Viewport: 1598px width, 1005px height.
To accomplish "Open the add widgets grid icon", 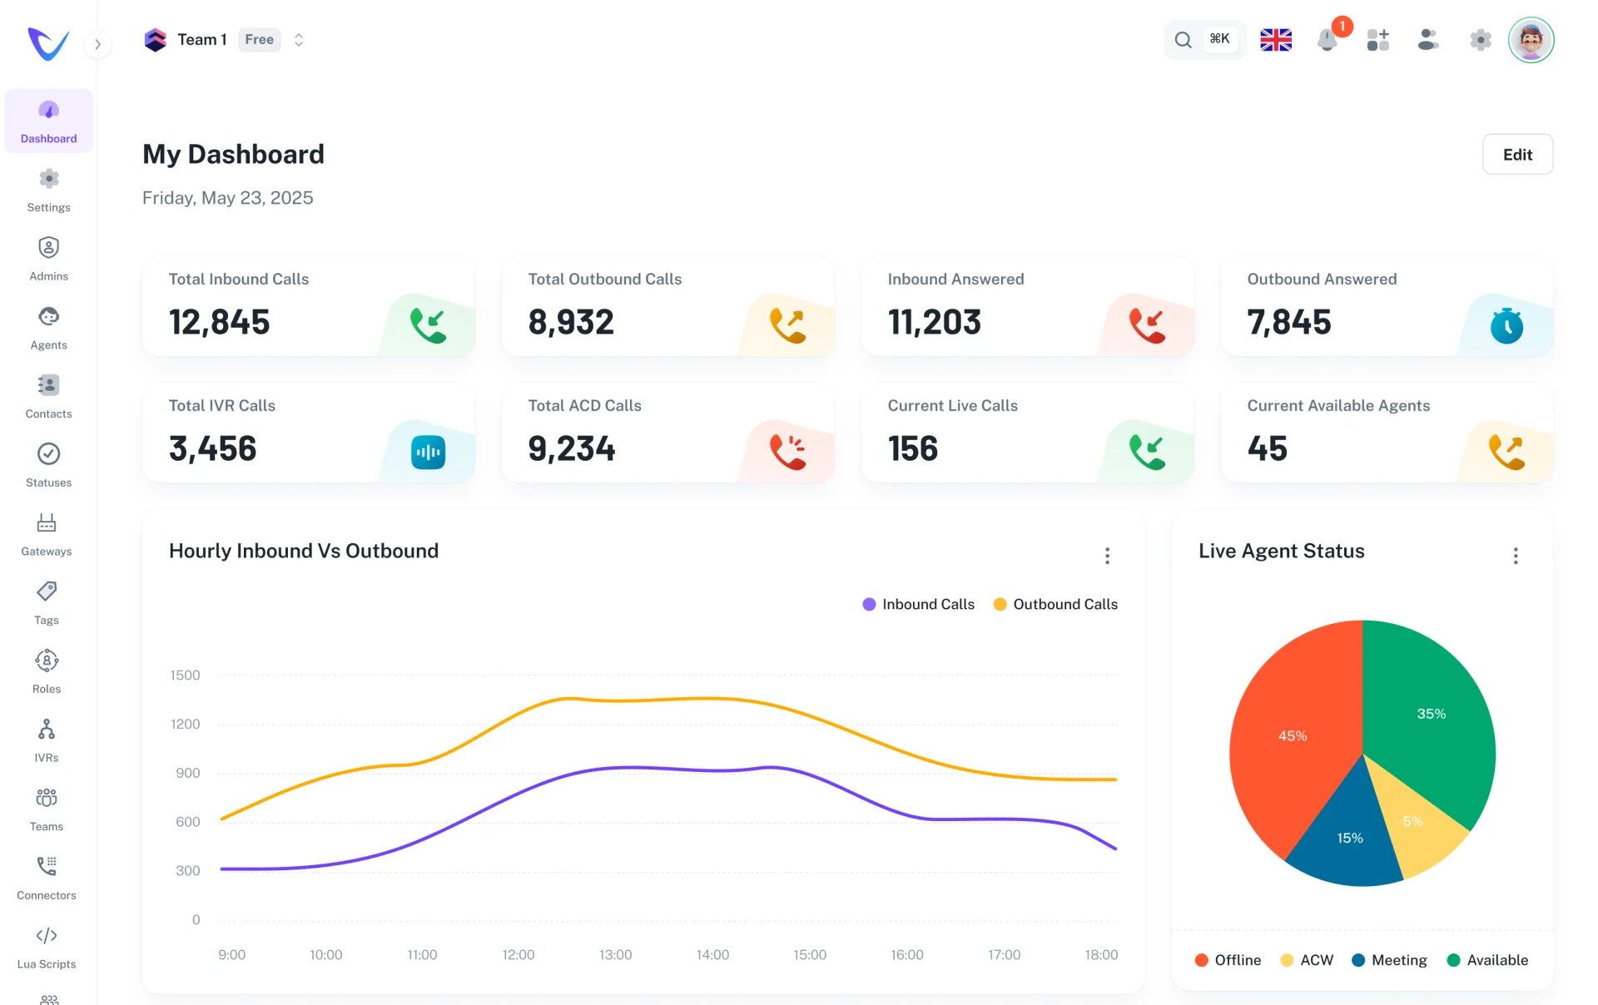I will pyautogui.click(x=1377, y=40).
